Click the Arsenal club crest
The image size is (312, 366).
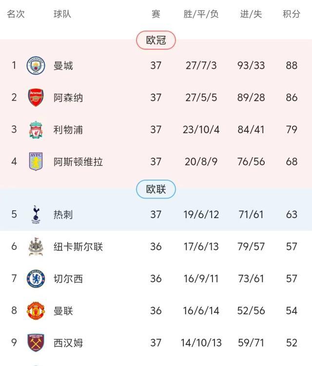pos(36,98)
